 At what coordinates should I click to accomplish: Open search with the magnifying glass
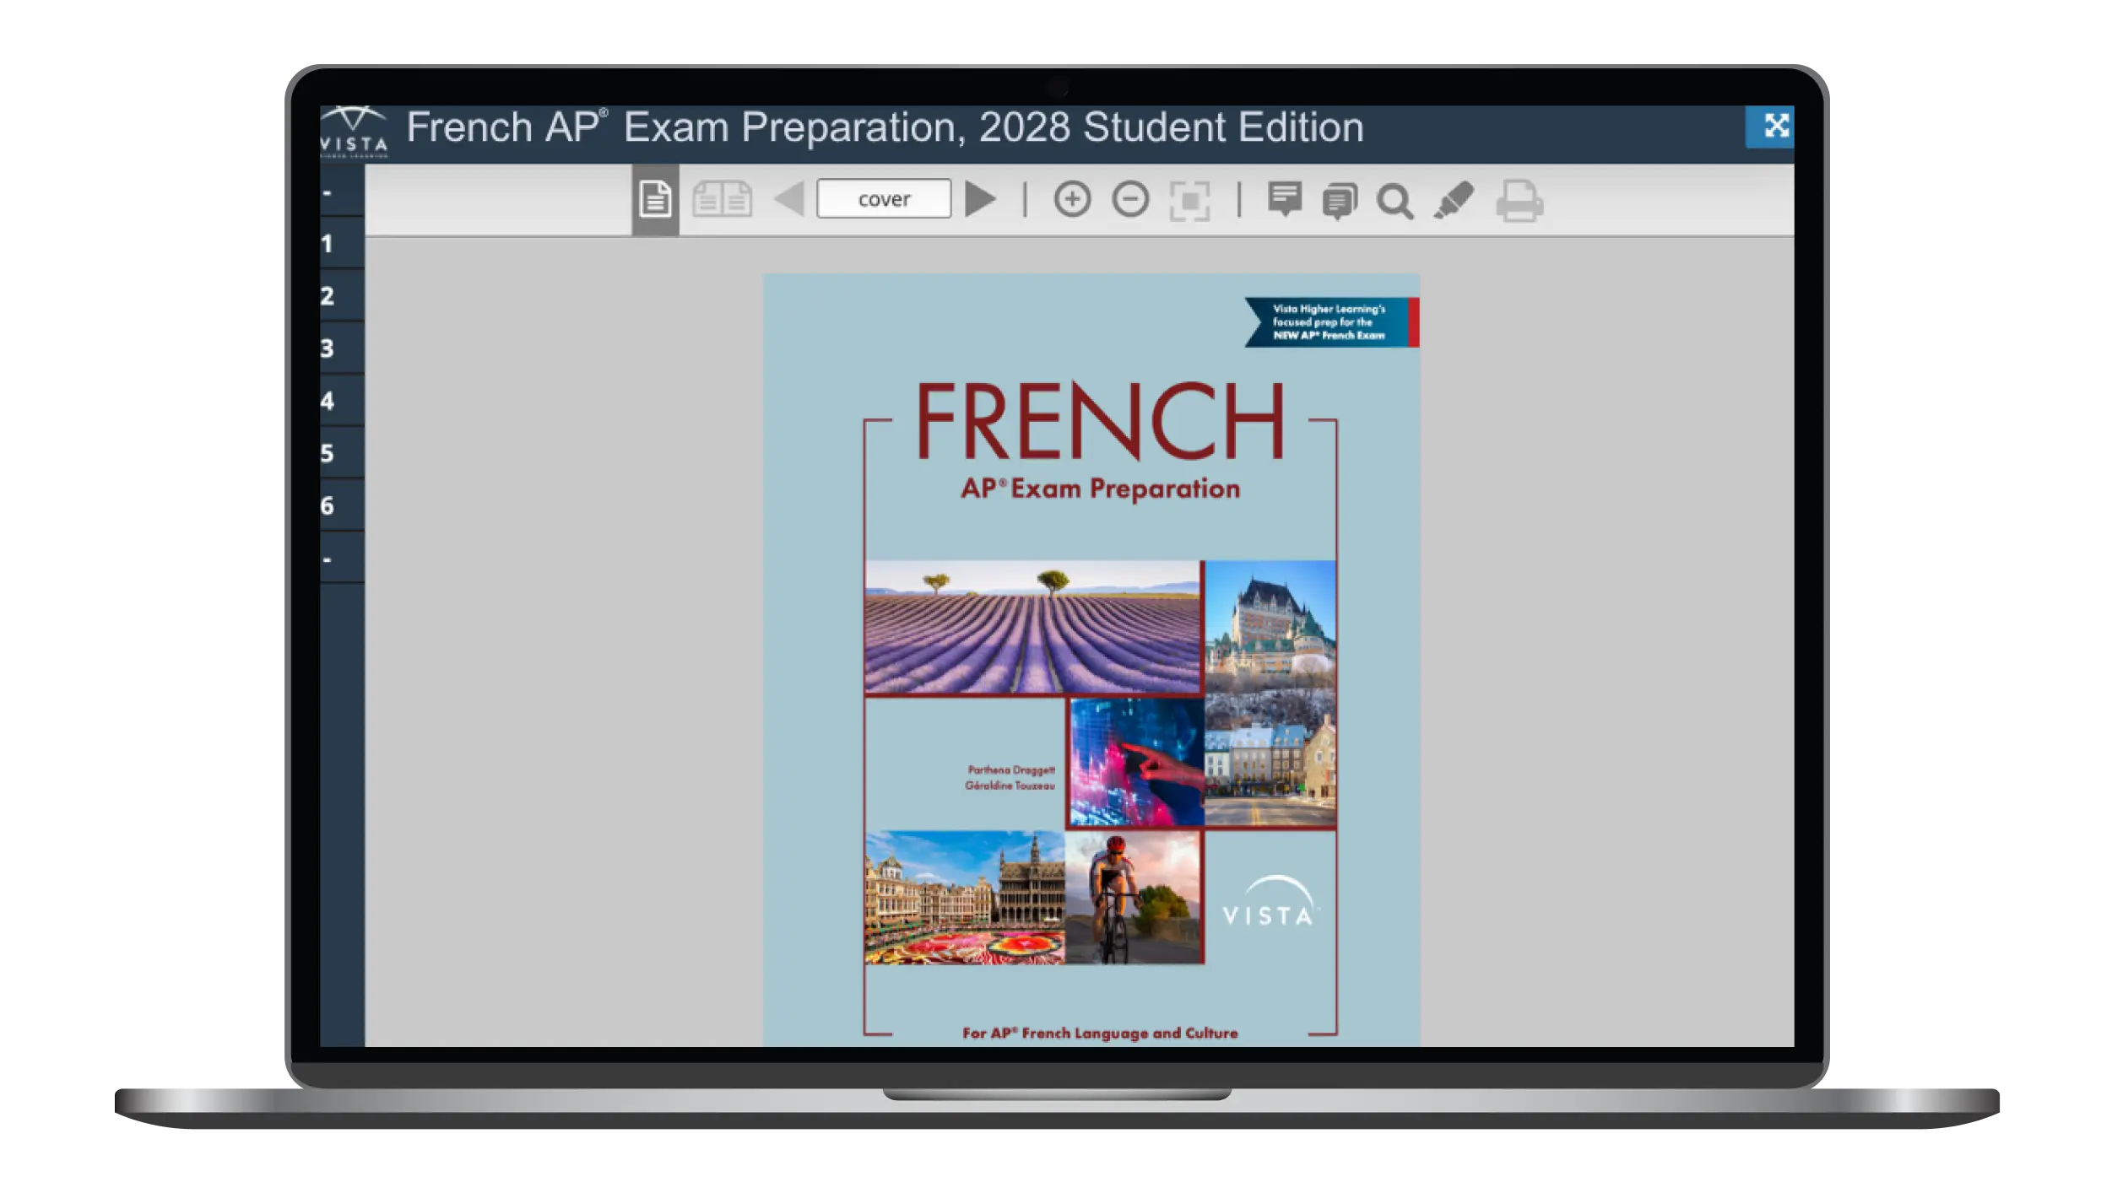(1394, 202)
